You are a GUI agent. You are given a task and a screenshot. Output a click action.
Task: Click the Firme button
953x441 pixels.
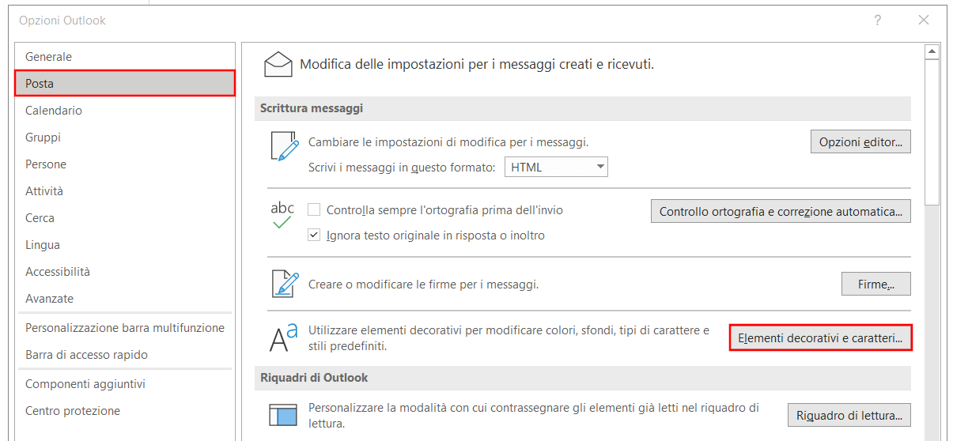875,284
